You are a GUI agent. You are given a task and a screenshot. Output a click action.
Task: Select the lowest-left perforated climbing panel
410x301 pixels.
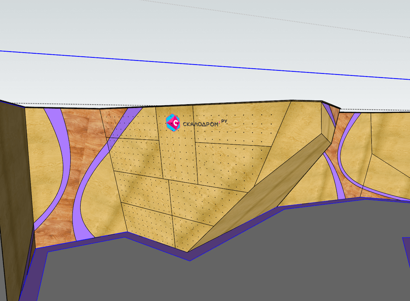[x=149, y=224]
